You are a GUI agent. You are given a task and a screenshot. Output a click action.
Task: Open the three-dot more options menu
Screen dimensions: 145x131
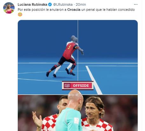pyautogui.click(x=136, y=4)
